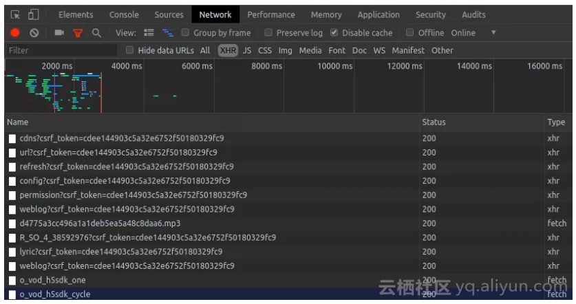Select the XHR filter

tap(228, 50)
